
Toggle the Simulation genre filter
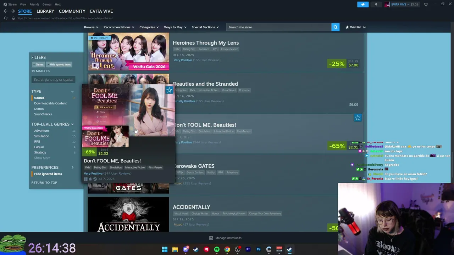coord(41,136)
